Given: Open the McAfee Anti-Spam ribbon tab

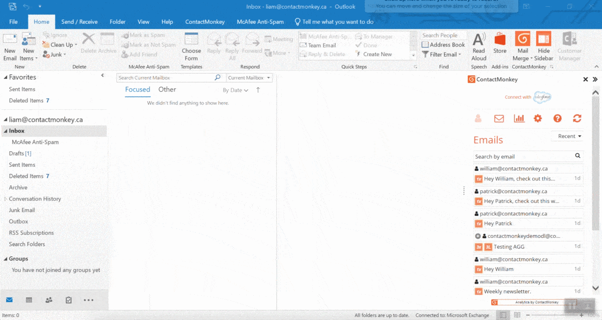Looking at the screenshot, I should (x=260, y=22).
